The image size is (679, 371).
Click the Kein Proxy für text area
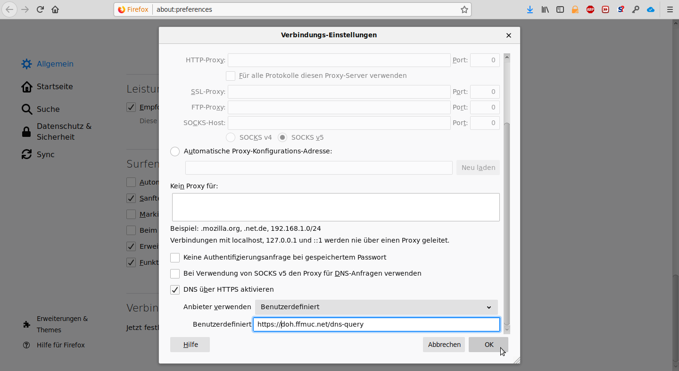(336, 207)
